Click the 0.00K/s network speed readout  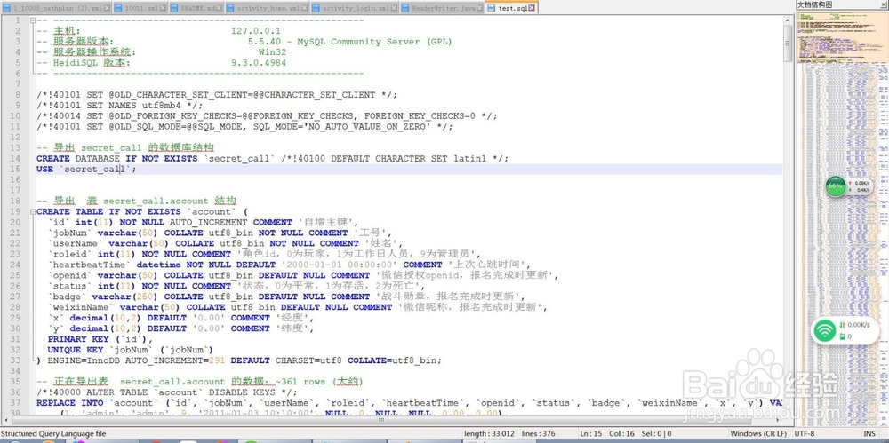859,325
